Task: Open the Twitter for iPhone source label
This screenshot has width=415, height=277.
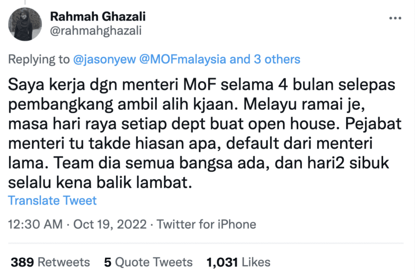Action: pyautogui.click(x=206, y=224)
